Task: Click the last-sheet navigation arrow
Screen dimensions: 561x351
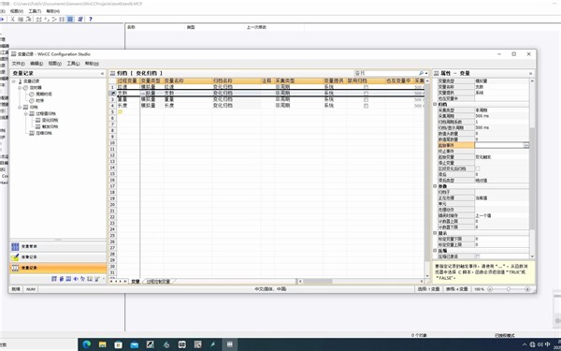Action: tap(125, 282)
